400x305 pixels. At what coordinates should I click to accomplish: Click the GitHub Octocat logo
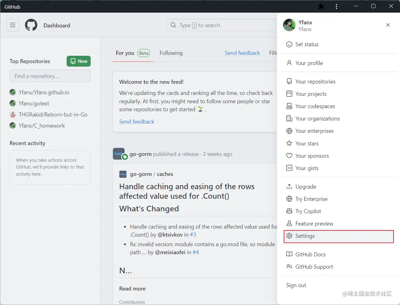31,25
